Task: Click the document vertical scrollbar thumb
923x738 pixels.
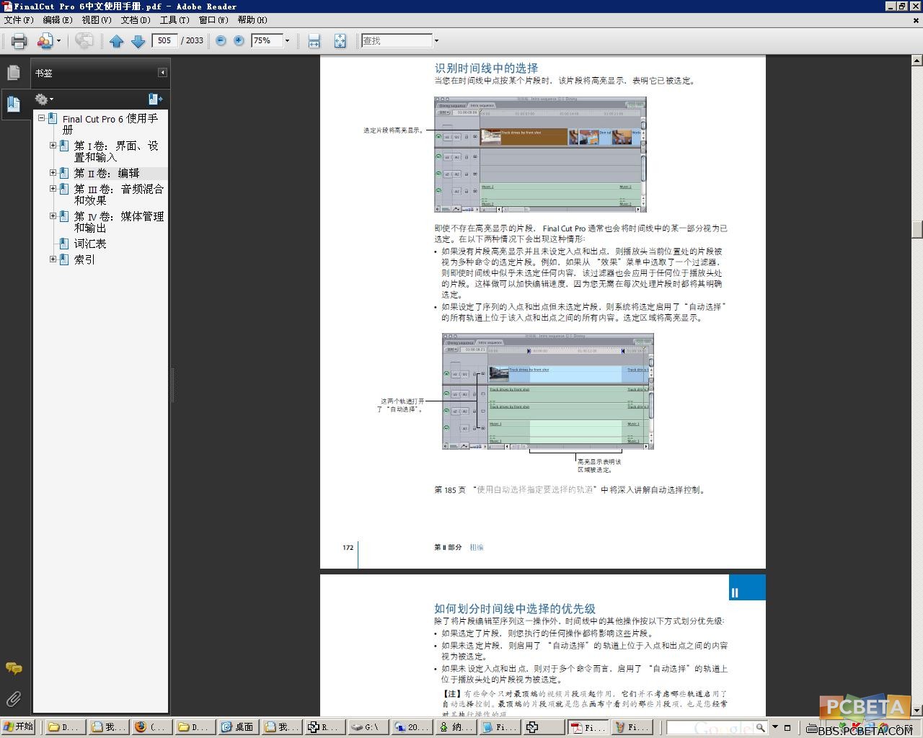Action: [917, 229]
